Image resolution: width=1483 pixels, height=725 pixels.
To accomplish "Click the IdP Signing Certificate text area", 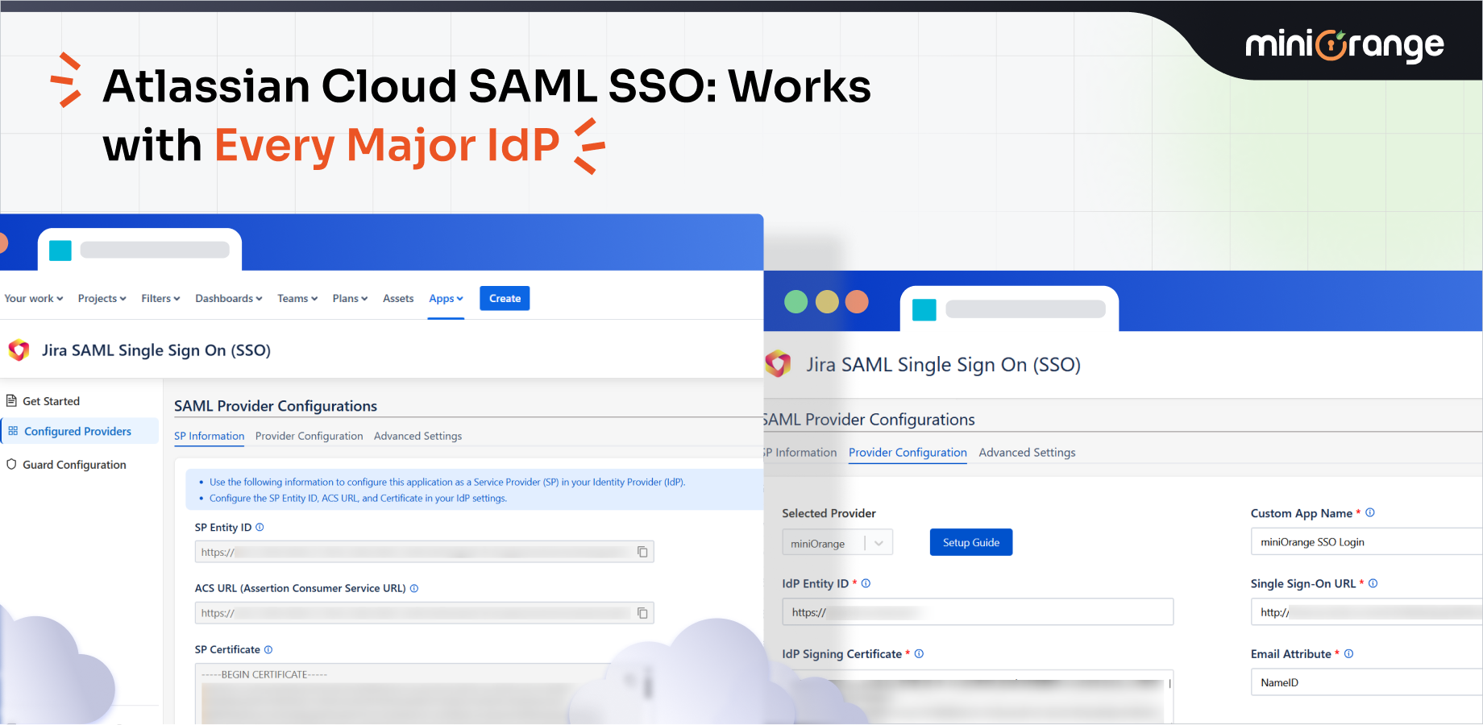I will (x=978, y=697).
